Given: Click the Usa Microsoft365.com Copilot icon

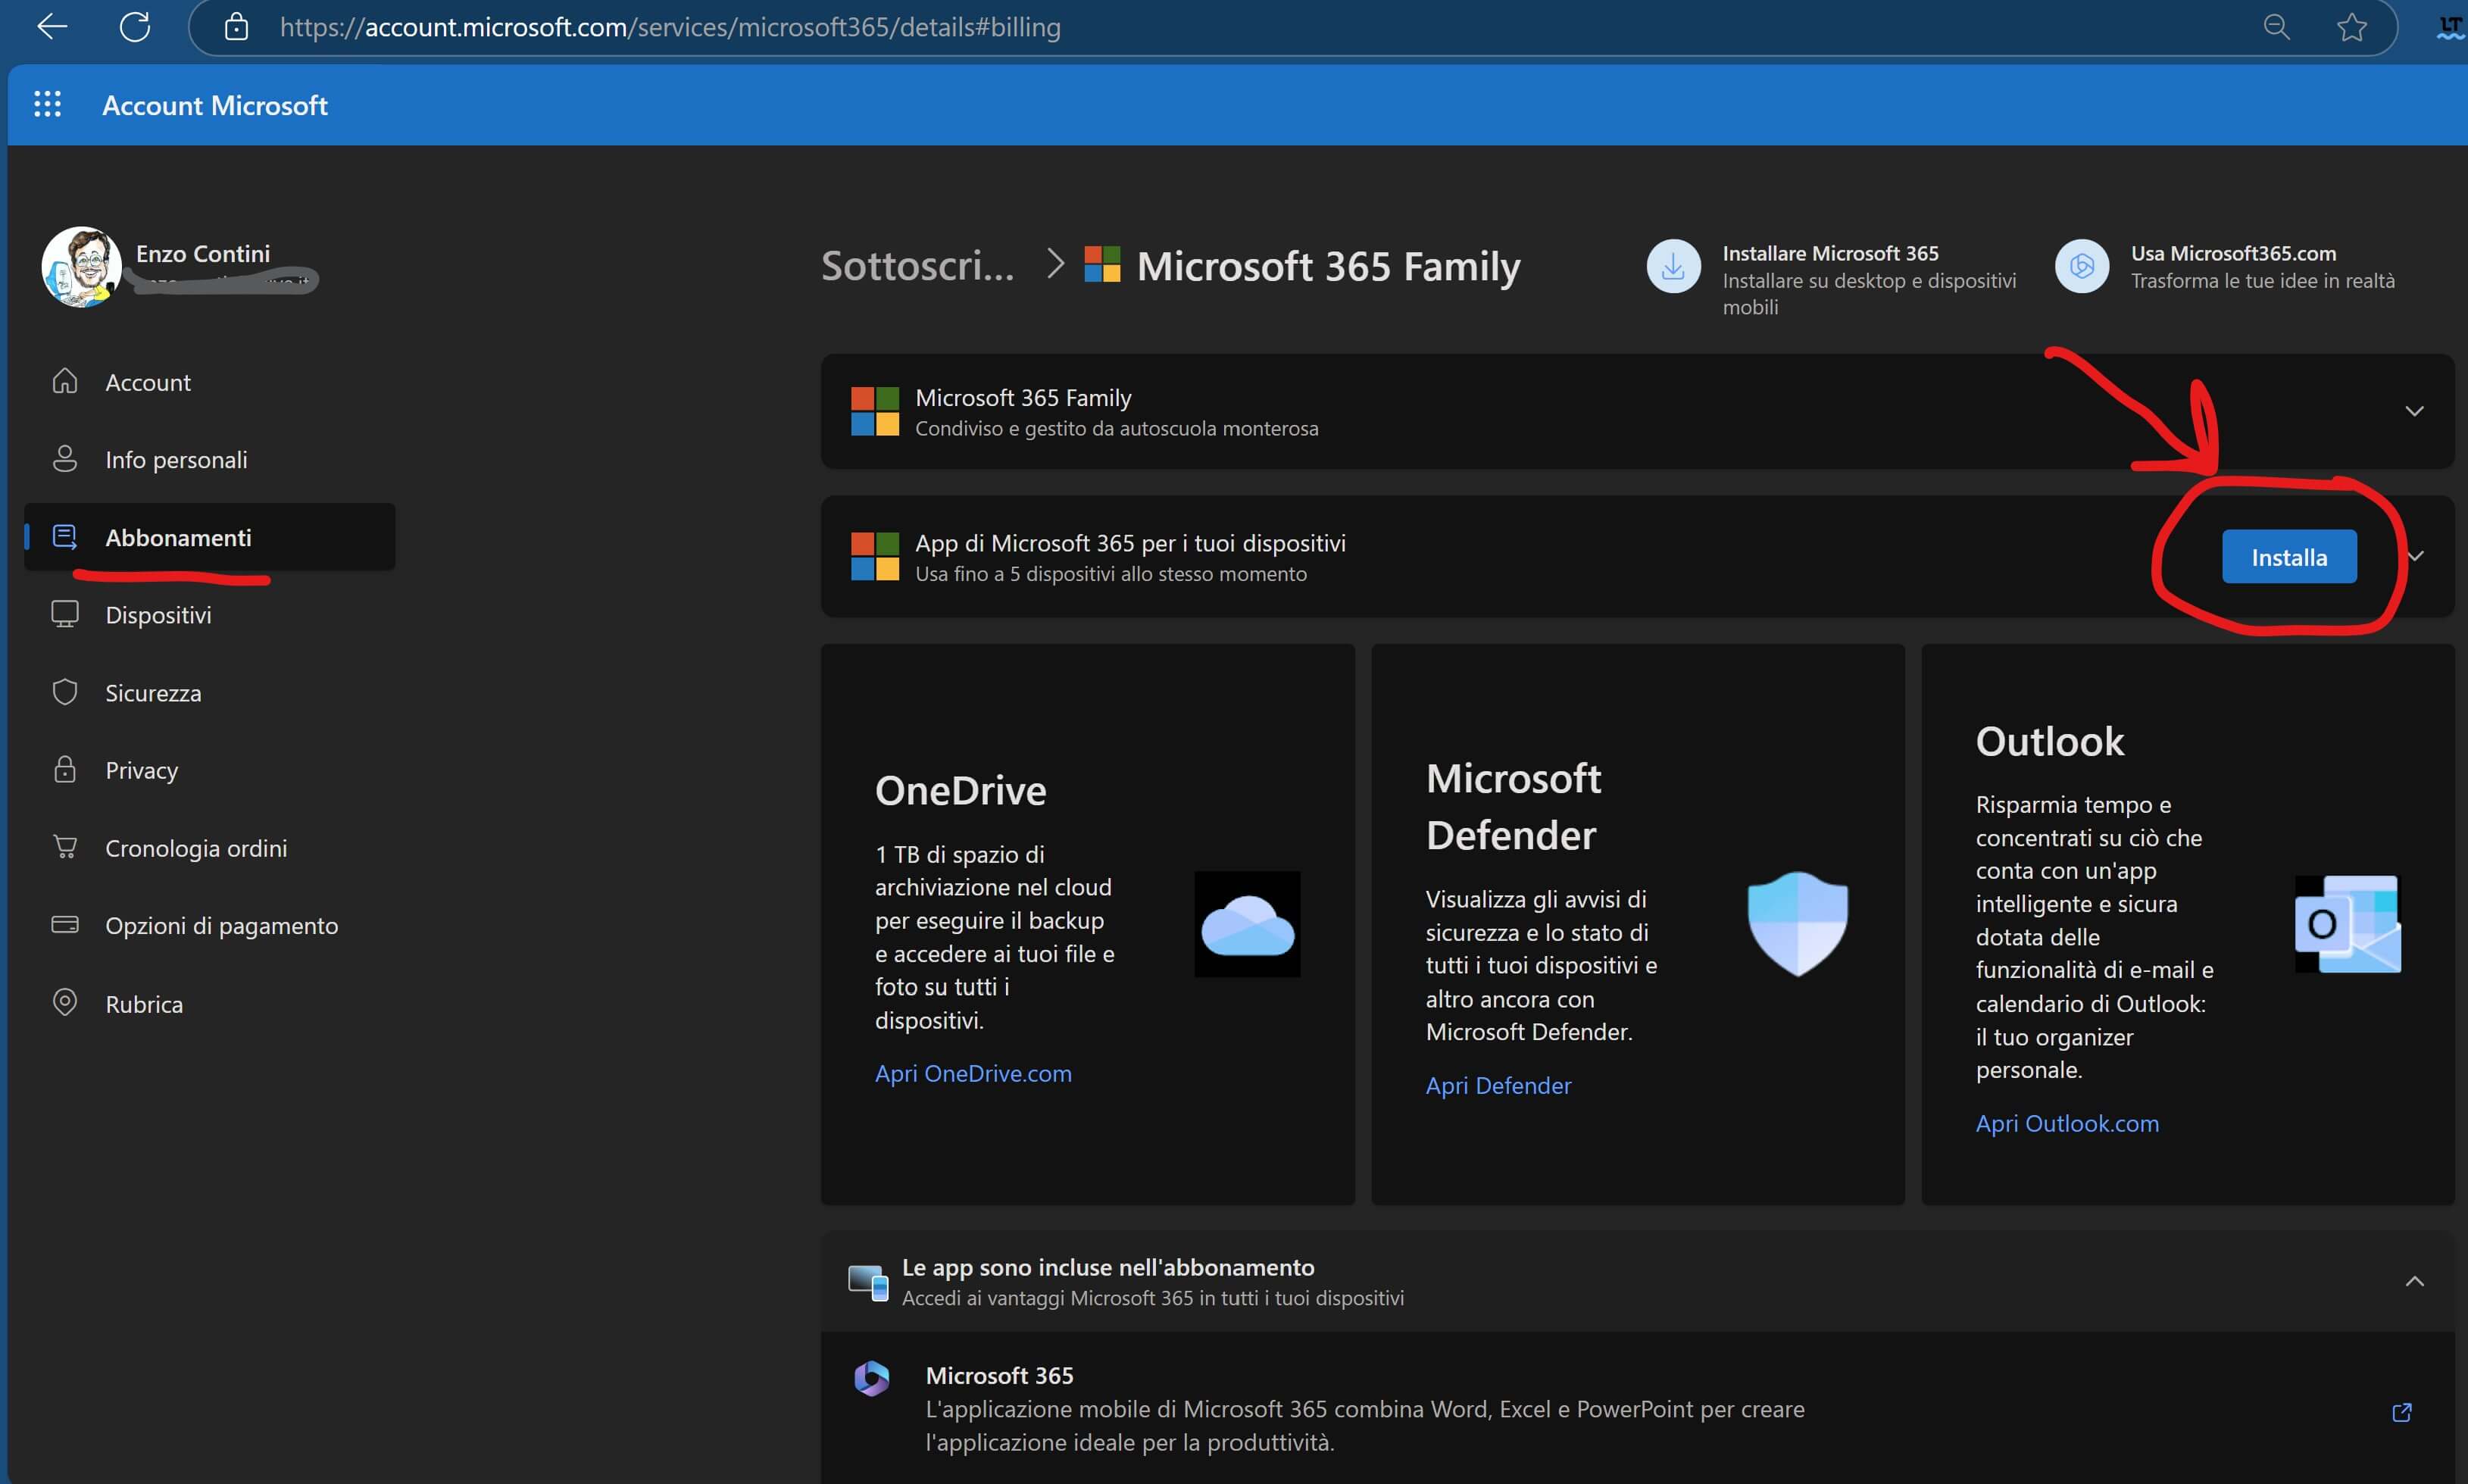Looking at the screenshot, I should (x=2081, y=267).
